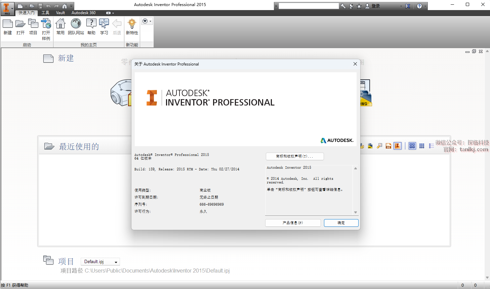
Task: Switch to the 工具 ribbon tab
Action: point(45,13)
